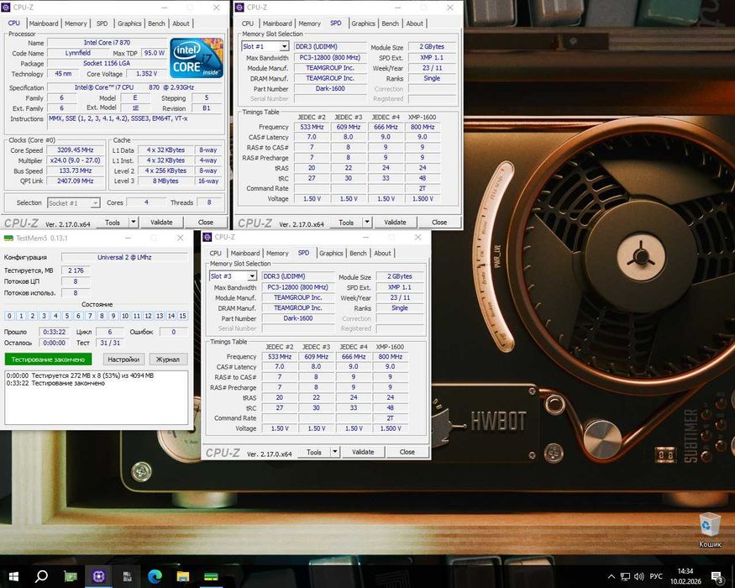Click the dark app icon right of CPU-Z on the taskbar
The height and width of the screenshot is (588, 735).
[x=127, y=576]
